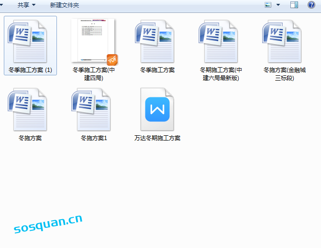Image resolution: width=321 pixels, height=248 pixels.
Task: Expand the leftmost toolbar dropdown arrow
Action: [x=2, y=5]
